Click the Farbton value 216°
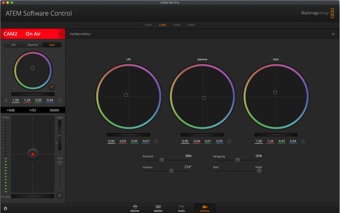This screenshot has width=340, height=213. point(188,167)
